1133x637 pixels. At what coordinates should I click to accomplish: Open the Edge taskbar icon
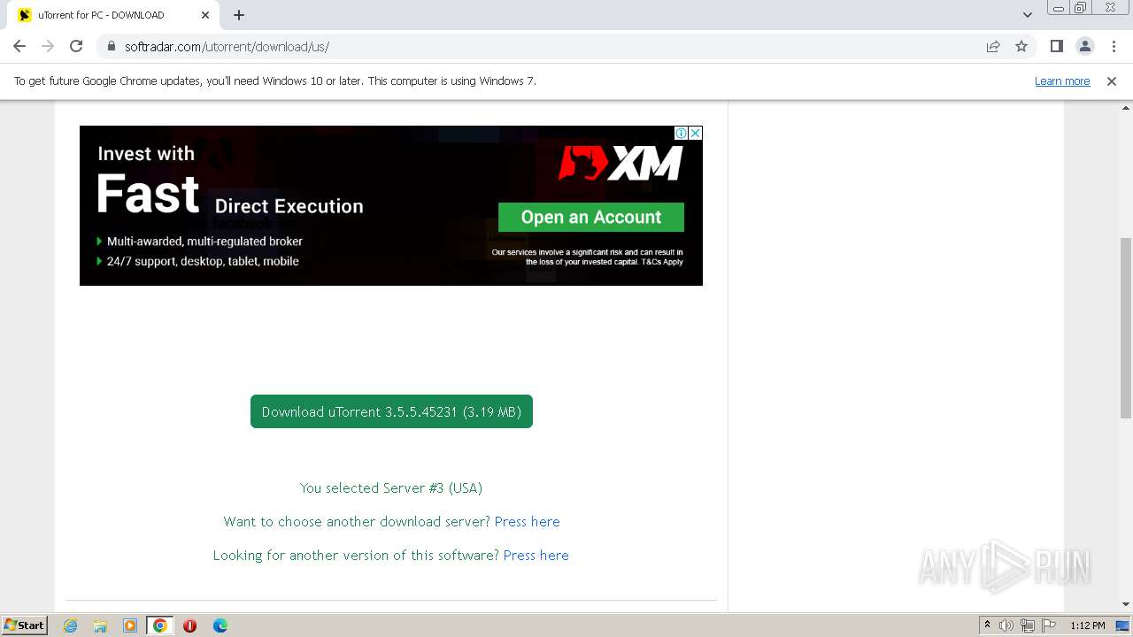[x=220, y=625]
